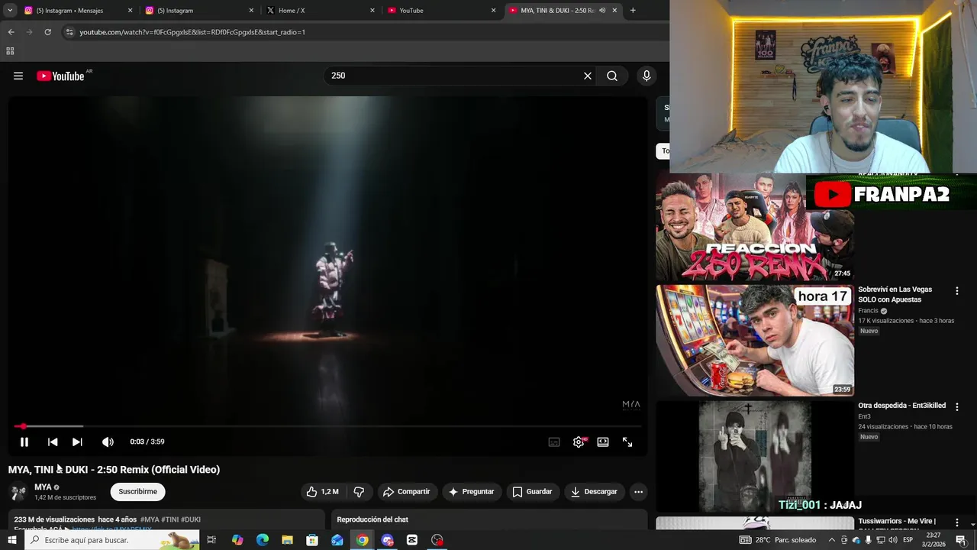Open options for Tussiwarriors video
977x550 pixels.
click(956, 522)
